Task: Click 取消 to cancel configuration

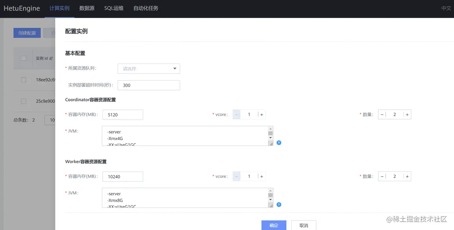Action: click(x=303, y=225)
